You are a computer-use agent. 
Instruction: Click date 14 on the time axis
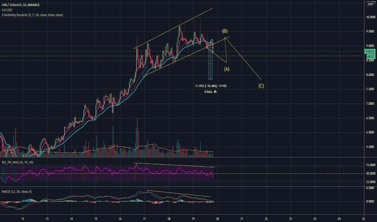click(72, 219)
